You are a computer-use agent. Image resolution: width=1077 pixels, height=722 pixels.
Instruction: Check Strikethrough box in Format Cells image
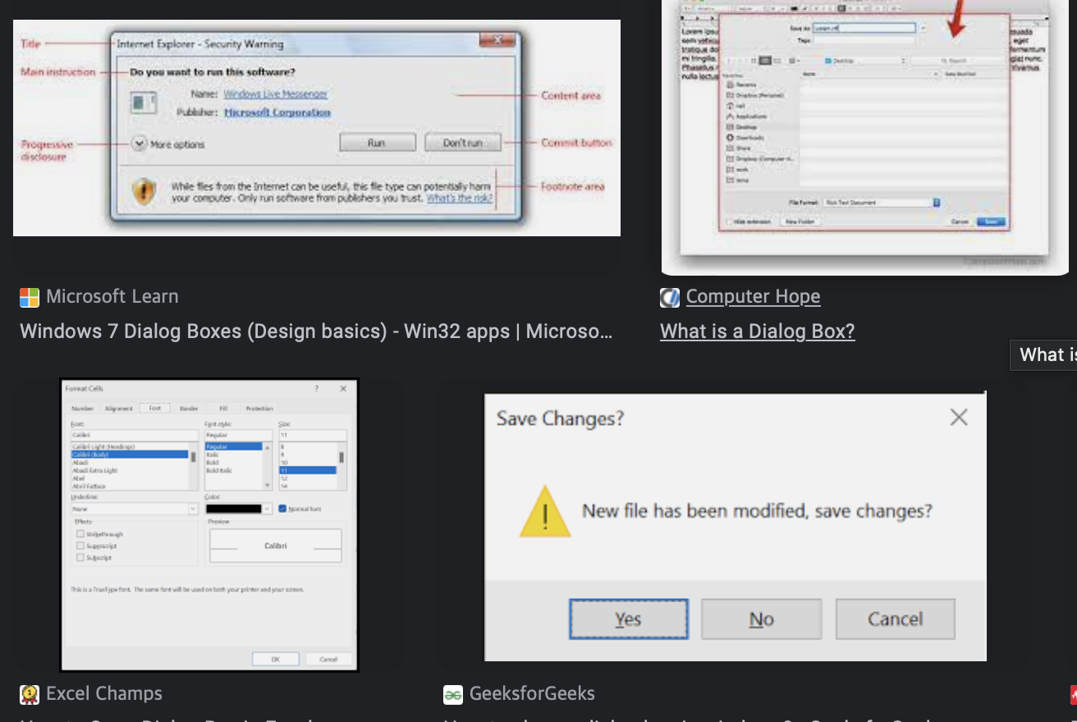[80, 534]
